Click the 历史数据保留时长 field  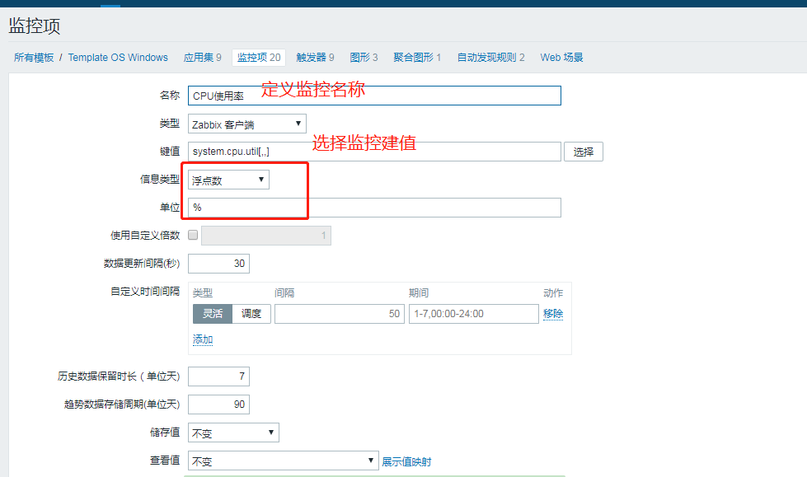click(218, 376)
